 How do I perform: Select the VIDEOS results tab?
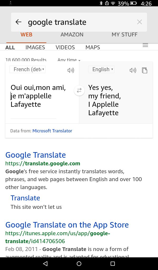coord(65,47)
